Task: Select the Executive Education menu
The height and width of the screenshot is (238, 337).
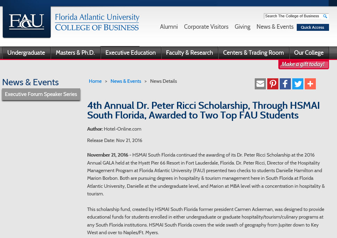Action: click(131, 53)
